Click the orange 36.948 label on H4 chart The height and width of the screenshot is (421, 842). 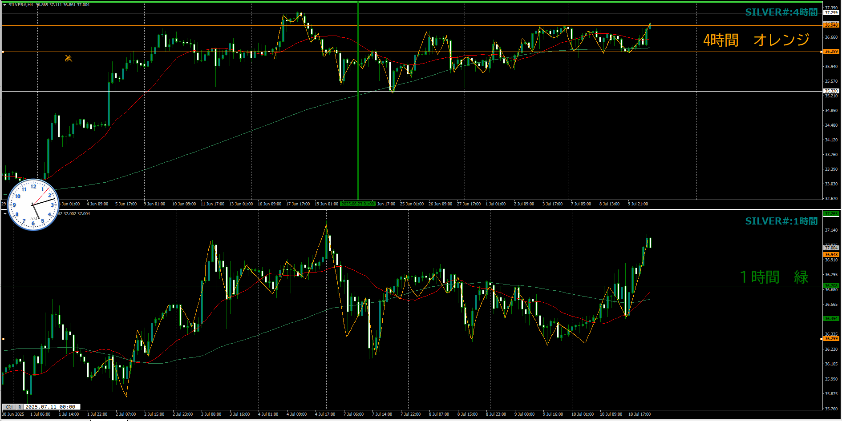[831, 25]
